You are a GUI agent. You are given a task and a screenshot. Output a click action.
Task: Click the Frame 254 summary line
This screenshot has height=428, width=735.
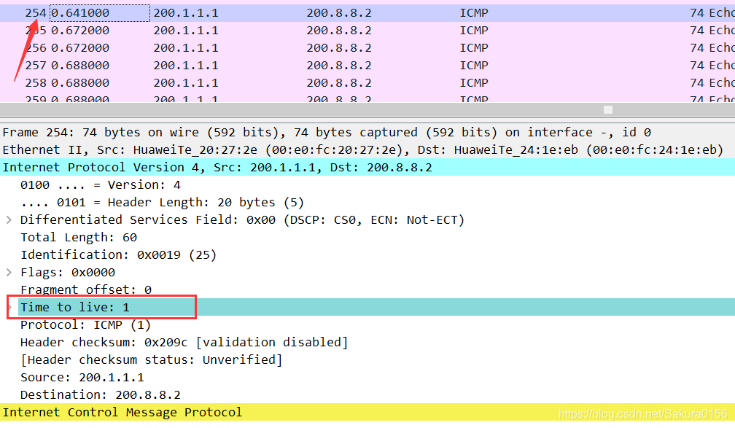[367, 132]
